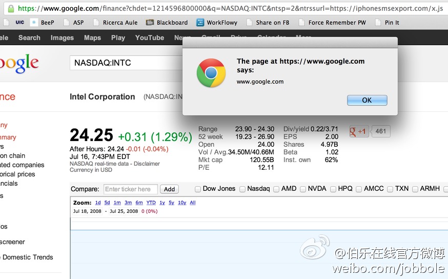Open the ASP bookmark
The image size is (448, 279).
click(74, 22)
